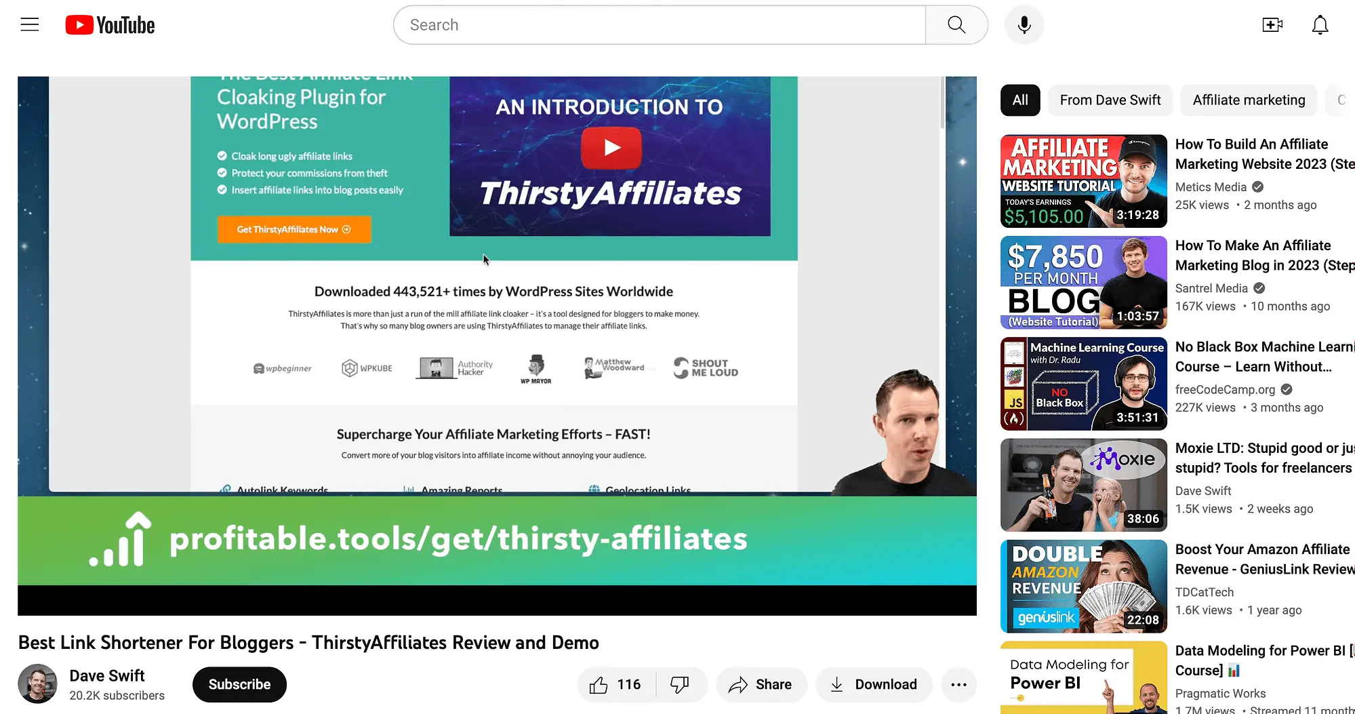Viewport: 1355px width, 714px height.
Task: Click '1.6K views' under TDCatTech video
Action: 1203,610
